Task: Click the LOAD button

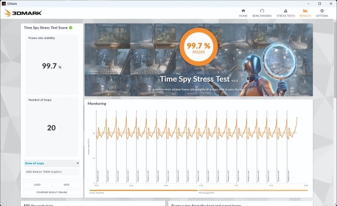Action: click(37, 185)
